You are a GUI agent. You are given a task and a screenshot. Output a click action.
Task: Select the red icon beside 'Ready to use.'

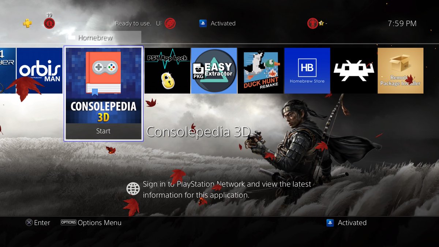point(170,23)
